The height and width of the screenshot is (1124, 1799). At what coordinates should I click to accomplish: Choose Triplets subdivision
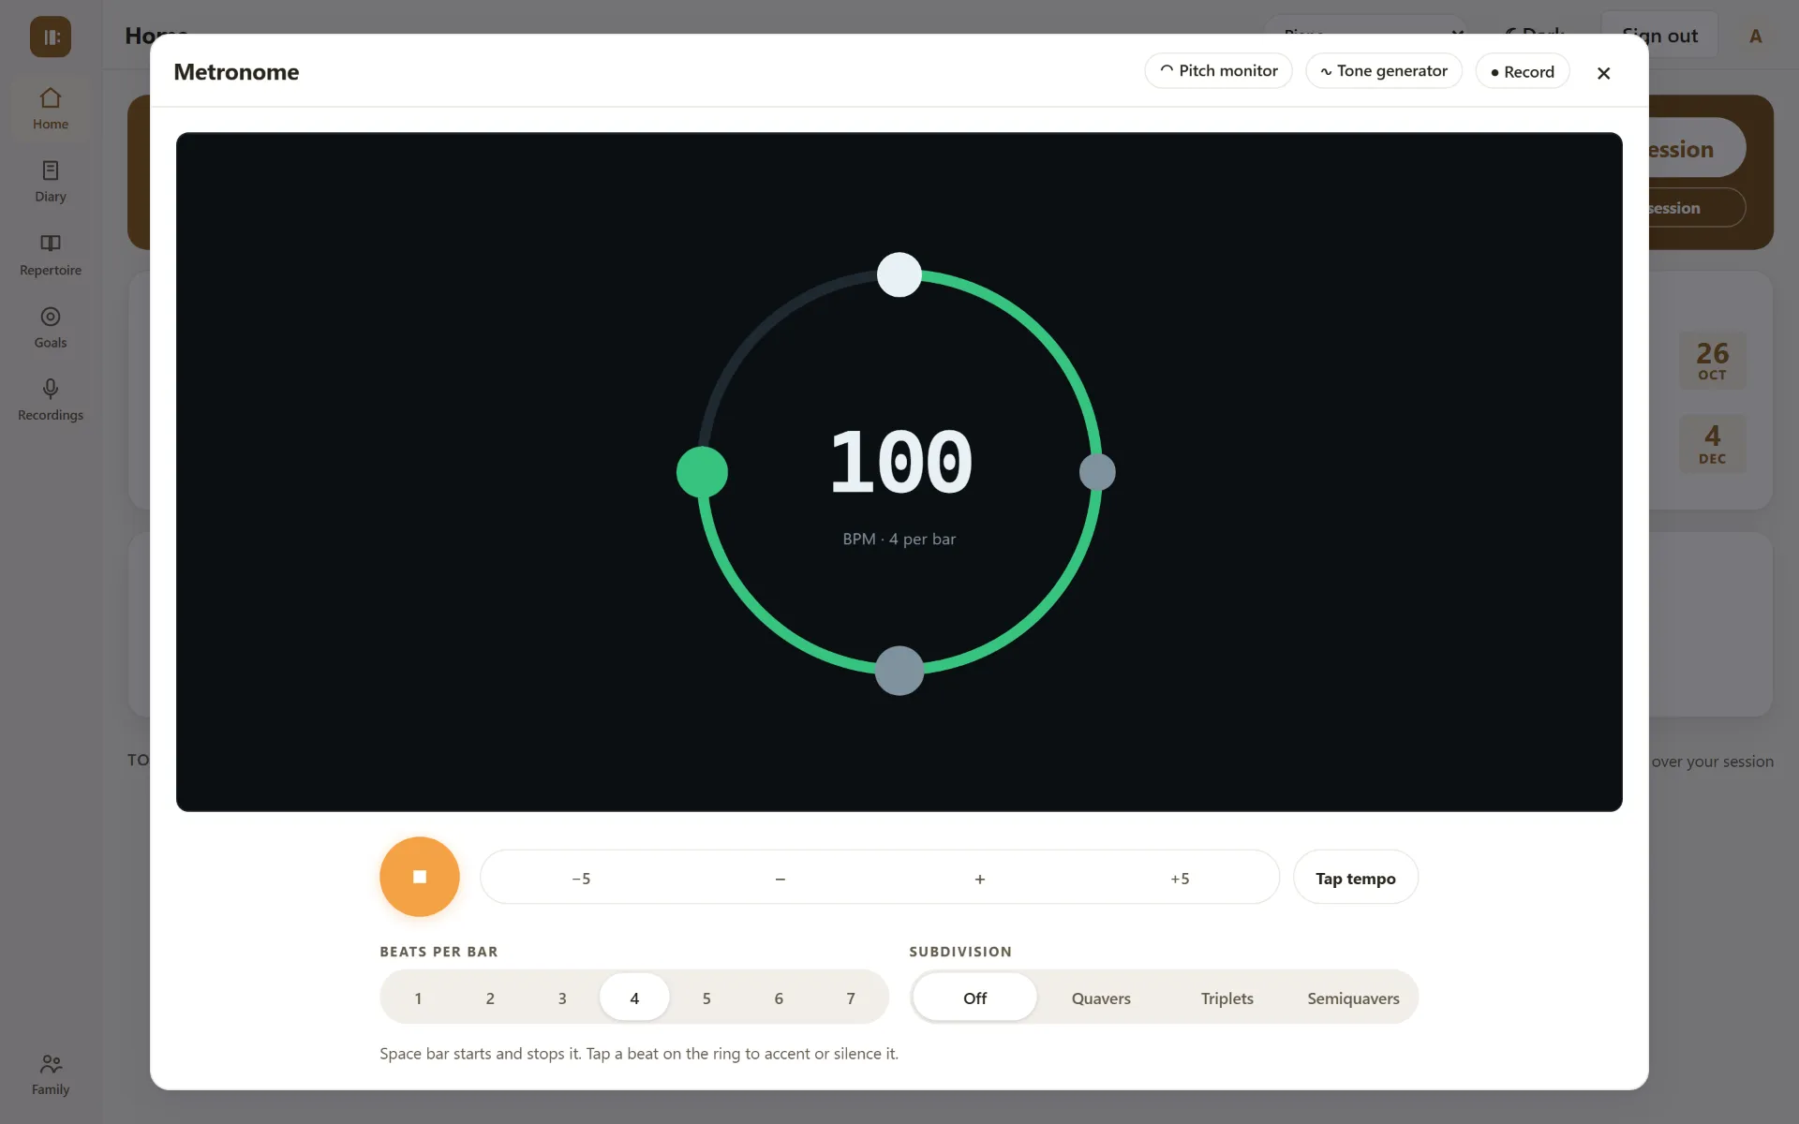coord(1227,998)
